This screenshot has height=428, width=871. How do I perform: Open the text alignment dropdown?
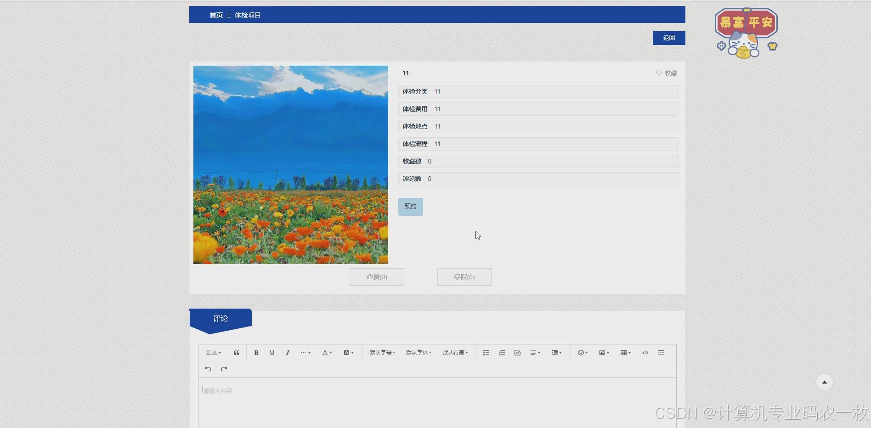click(535, 353)
